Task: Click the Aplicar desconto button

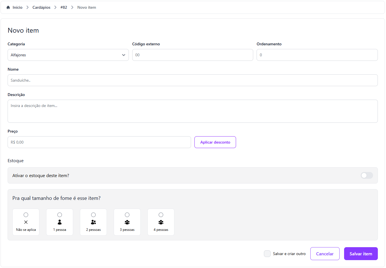Action: (215, 142)
